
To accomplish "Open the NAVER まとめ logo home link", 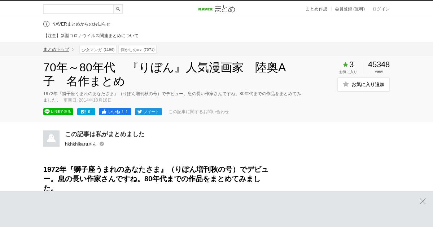I will pos(216,9).
